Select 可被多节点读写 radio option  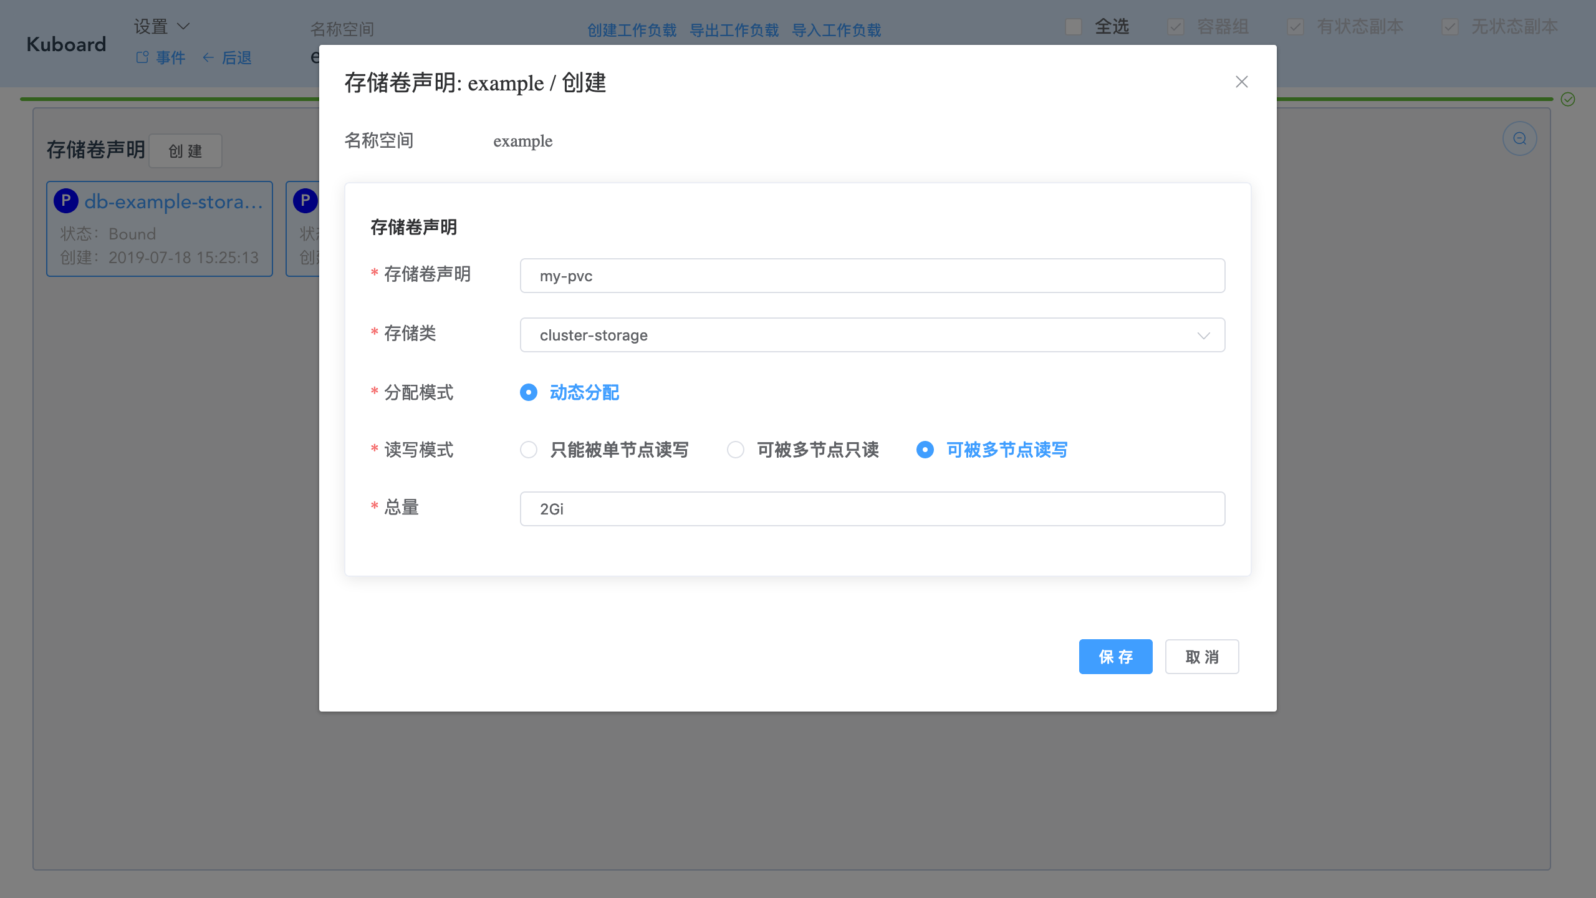click(x=925, y=450)
